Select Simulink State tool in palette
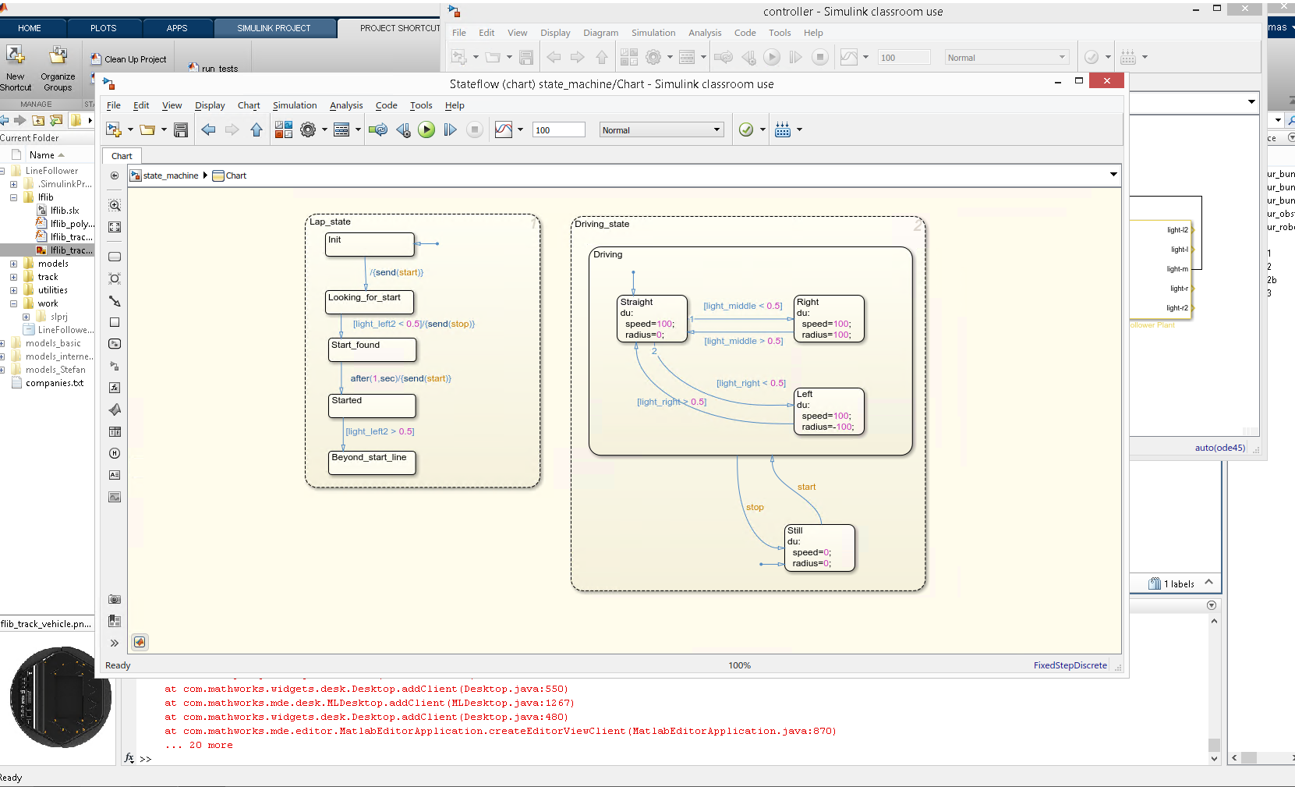The height and width of the screenshot is (787, 1295). tap(115, 344)
